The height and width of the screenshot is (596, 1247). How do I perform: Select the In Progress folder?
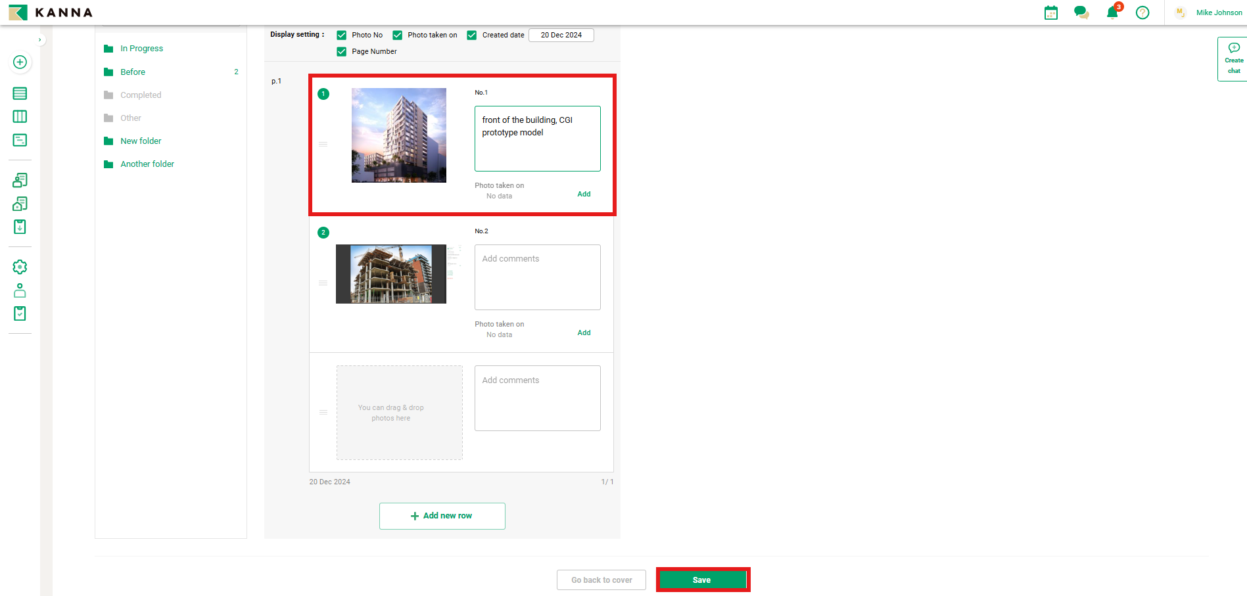[x=141, y=49]
